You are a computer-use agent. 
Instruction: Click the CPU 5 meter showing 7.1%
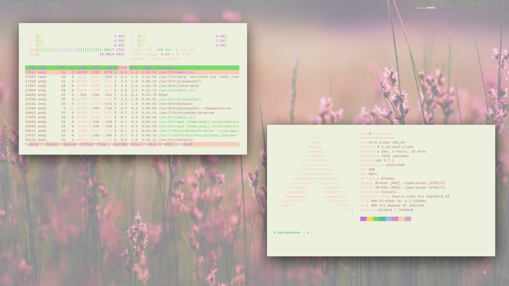179,41
